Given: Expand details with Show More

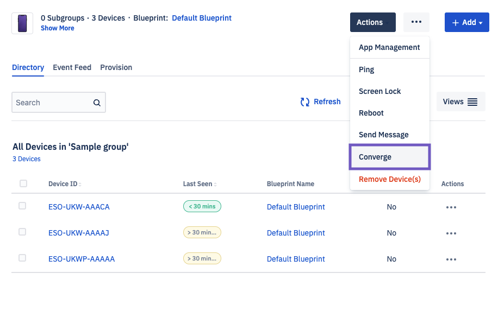Looking at the screenshot, I should point(58,28).
